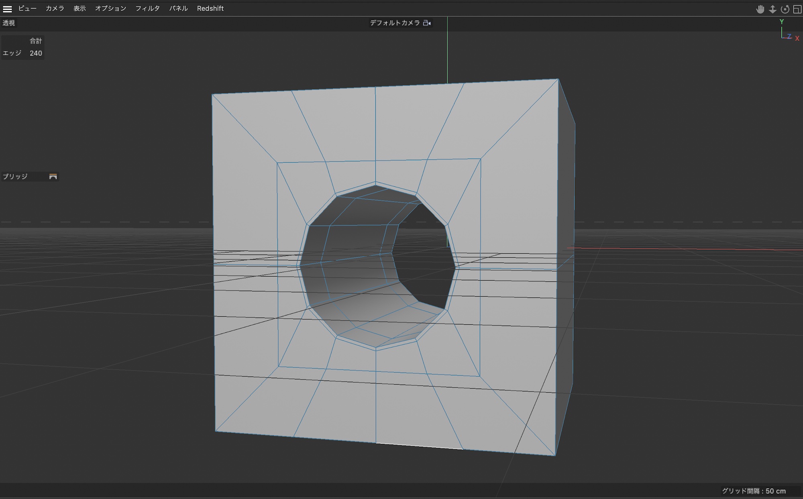Click the orbit rotate camera icon
This screenshot has height=499, width=803.
[785, 9]
